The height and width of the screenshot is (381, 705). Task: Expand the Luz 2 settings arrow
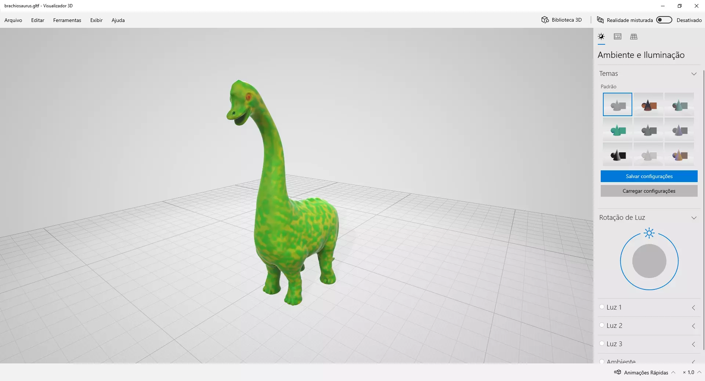tap(694, 326)
